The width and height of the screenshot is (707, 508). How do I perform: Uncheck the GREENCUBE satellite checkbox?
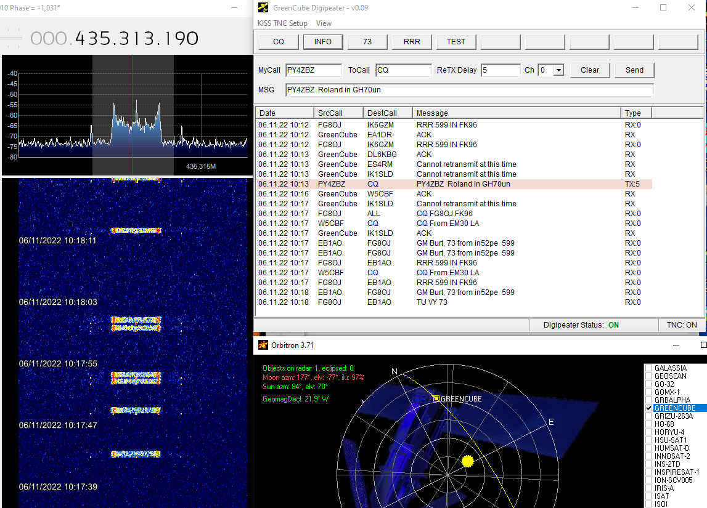(x=648, y=408)
